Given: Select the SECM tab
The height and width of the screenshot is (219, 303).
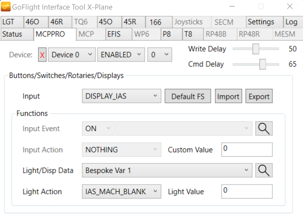Looking at the screenshot, I should point(228,22).
